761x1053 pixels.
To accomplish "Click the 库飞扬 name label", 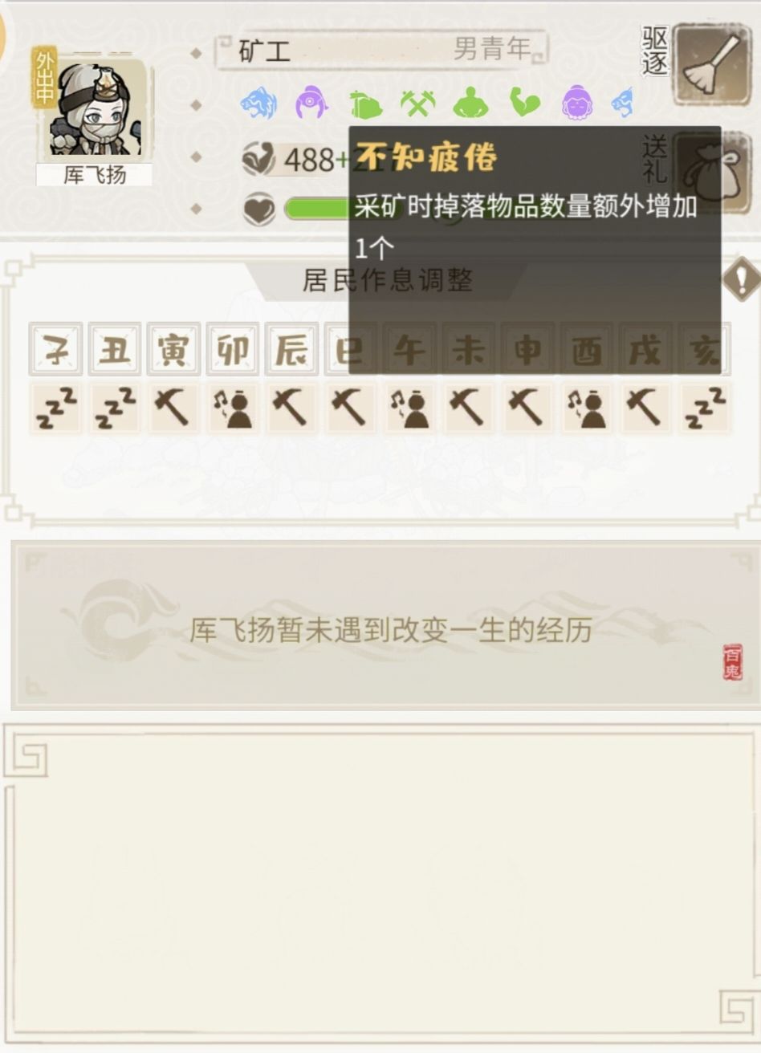I will coord(95,175).
